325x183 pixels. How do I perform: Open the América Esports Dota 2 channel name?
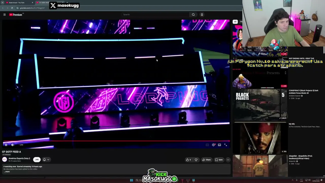(x=19, y=158)
